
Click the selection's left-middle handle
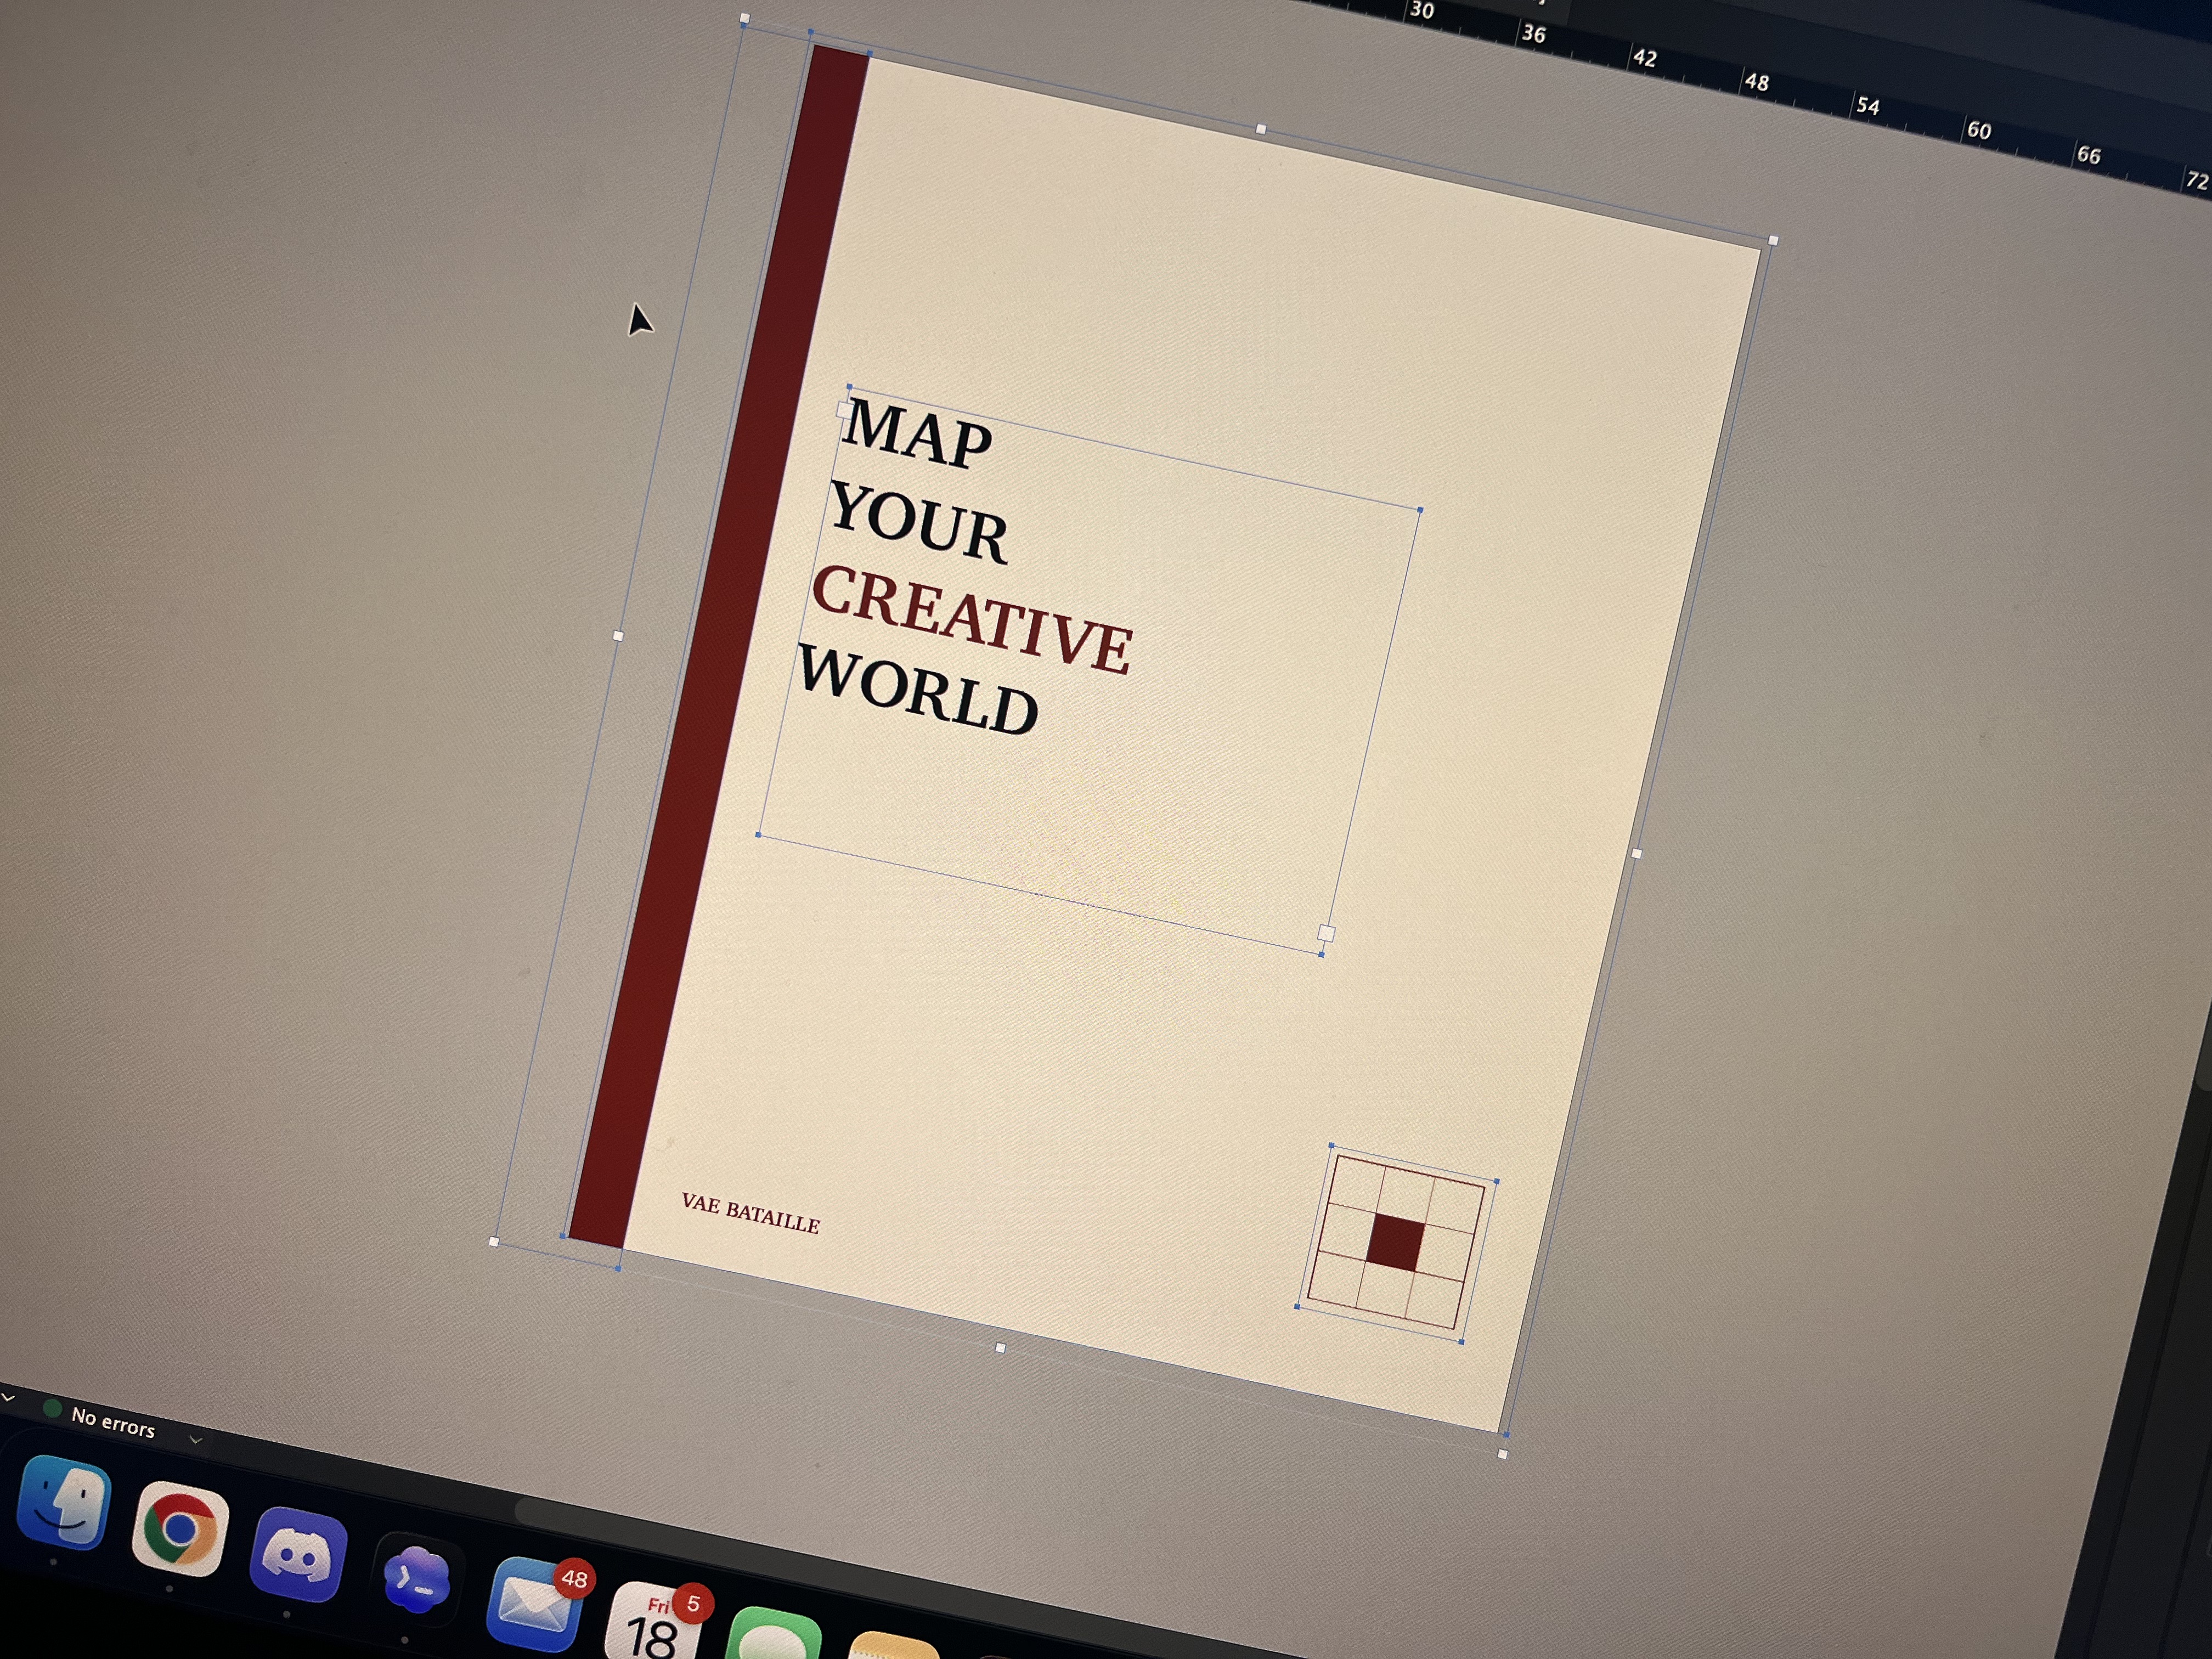pyautogui.click(x=618, y=636)
